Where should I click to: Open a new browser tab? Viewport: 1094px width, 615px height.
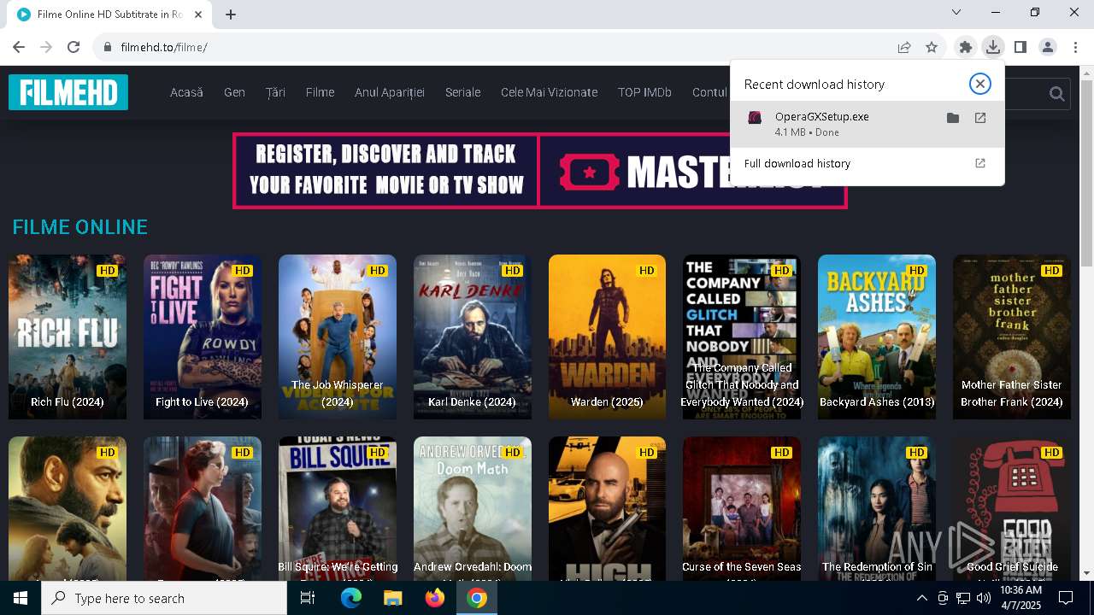coord(231,14)
